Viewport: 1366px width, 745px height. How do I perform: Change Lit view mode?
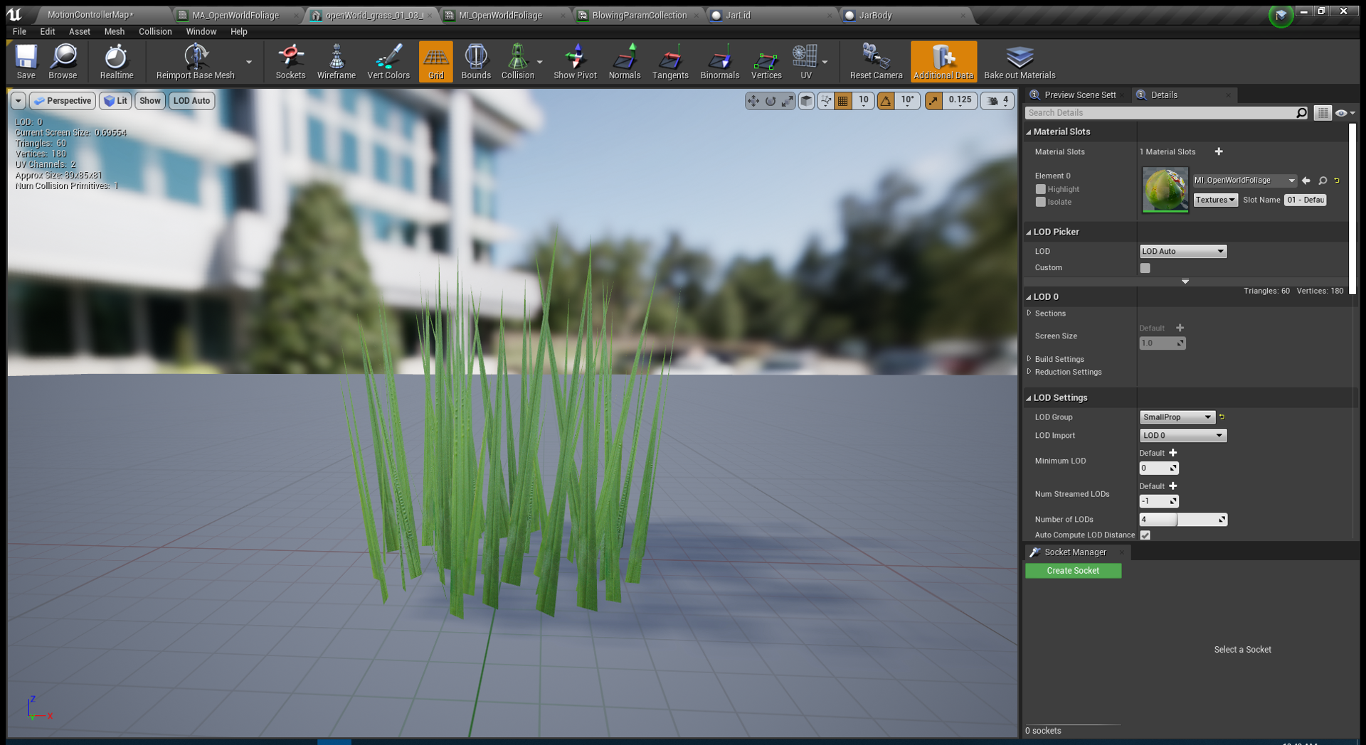[115, 101]
